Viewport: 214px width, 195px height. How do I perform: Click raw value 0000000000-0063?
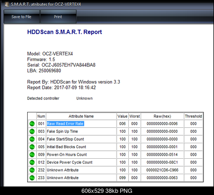pos(162,177)
